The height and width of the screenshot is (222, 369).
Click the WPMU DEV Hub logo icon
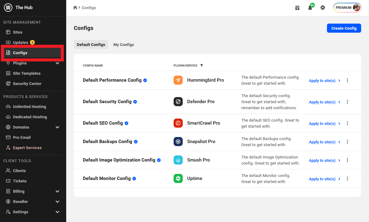pos(8,8)
